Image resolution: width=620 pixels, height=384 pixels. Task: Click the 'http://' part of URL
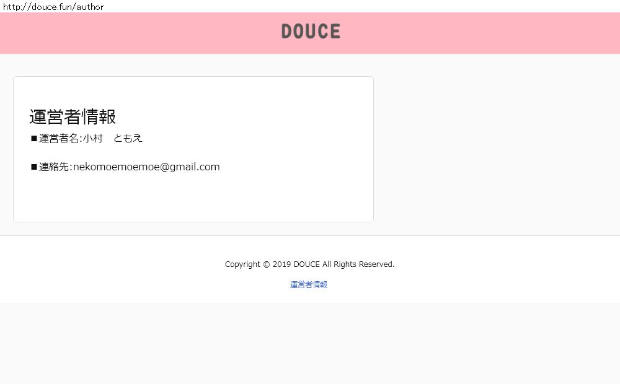point(17,7)
